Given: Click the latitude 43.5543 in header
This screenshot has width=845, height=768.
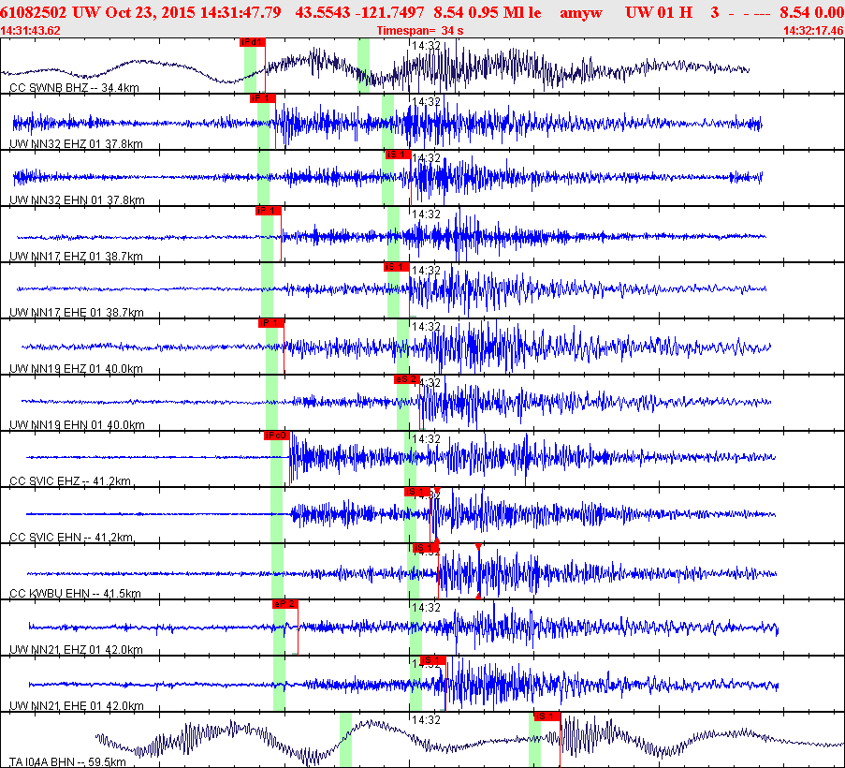Looking at the screenshot, I should point(323,12).
